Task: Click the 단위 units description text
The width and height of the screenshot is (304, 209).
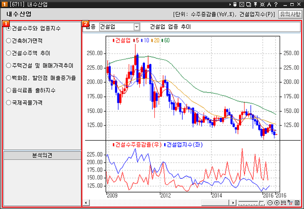Action: coord(224,14)
